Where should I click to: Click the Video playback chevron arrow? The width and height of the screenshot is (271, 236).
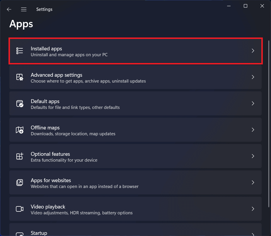click(x=253, y=209)
